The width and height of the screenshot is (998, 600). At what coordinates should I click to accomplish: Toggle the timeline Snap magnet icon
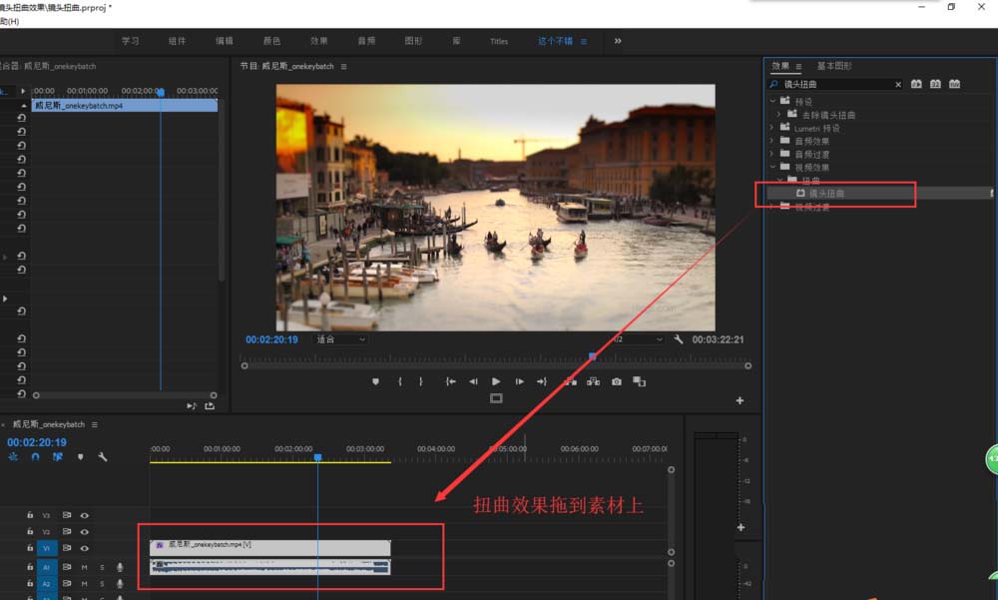36,457
